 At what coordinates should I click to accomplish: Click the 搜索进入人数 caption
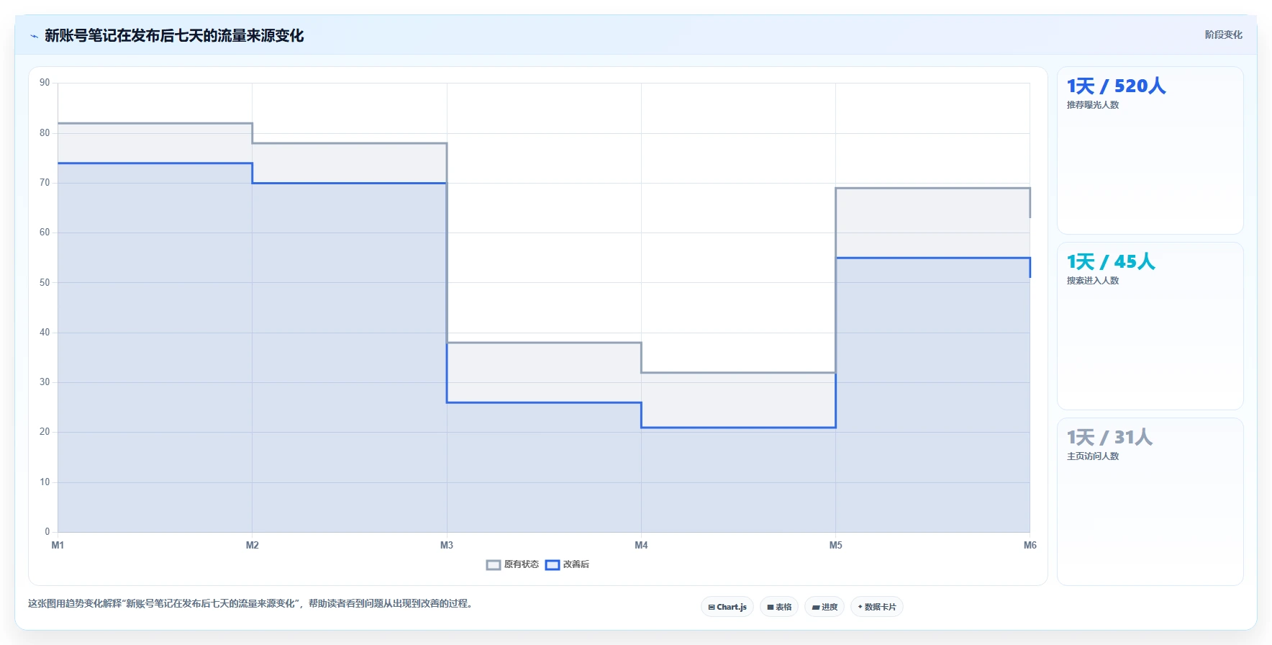click(x=1093, y=281)
